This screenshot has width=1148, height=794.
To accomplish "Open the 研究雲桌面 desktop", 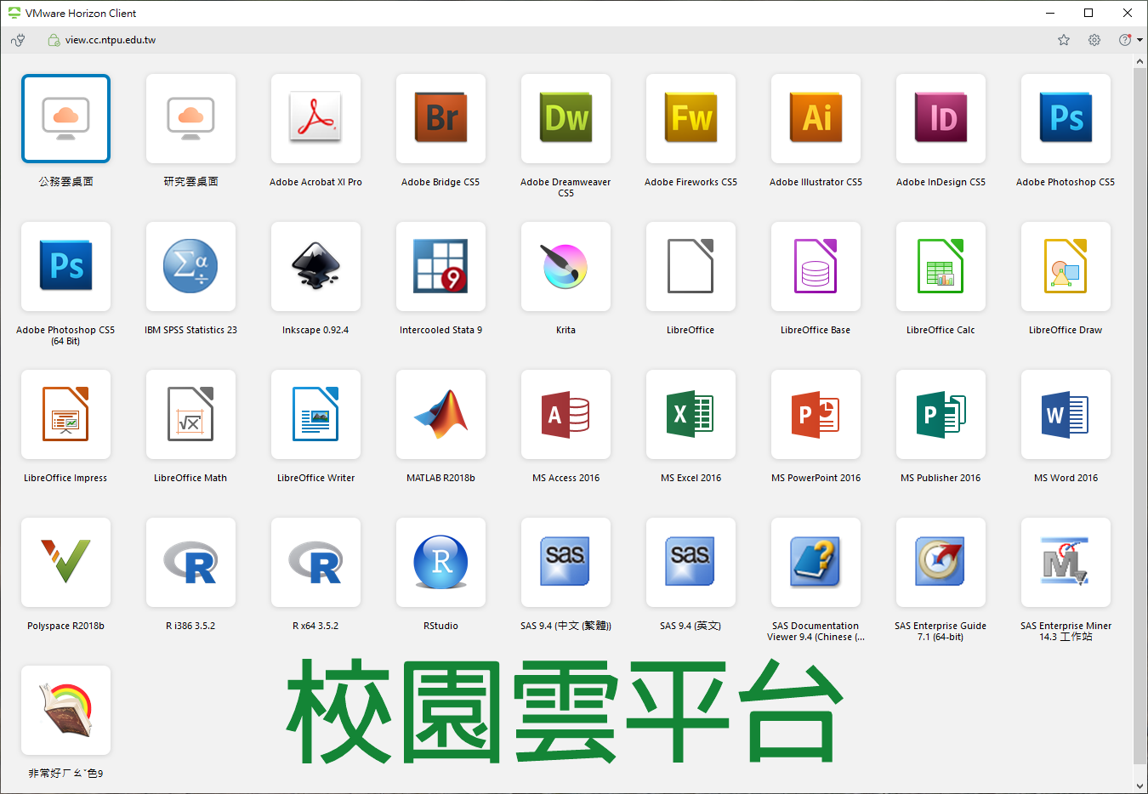I will [190, 118].
